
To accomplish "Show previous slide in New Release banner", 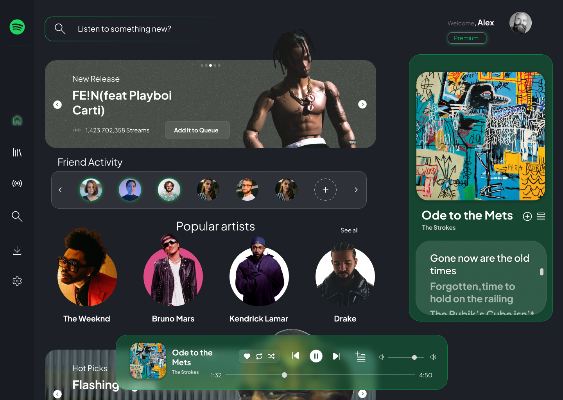I will 57,105.
